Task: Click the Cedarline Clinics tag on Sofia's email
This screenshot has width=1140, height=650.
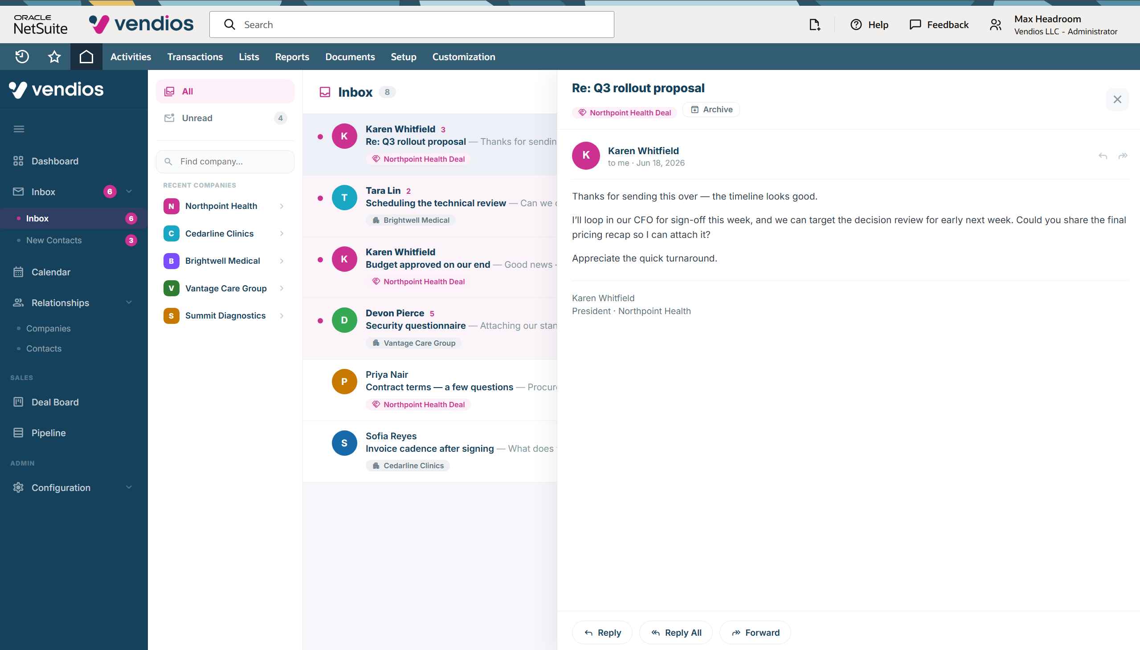Action: (x=408, y=466)
